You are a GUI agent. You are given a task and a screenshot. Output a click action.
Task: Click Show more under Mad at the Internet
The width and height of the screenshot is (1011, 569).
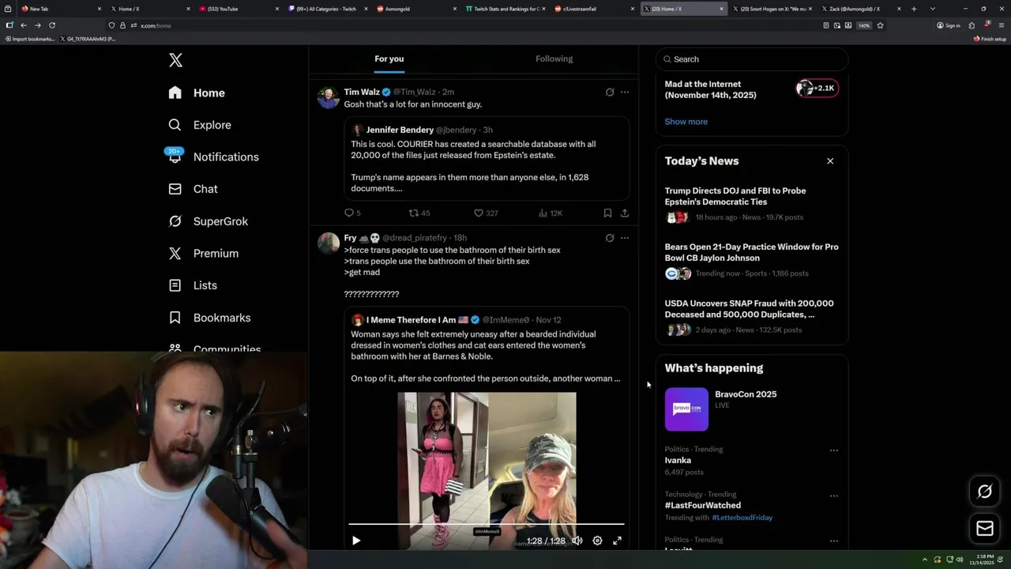pos(686,122)
